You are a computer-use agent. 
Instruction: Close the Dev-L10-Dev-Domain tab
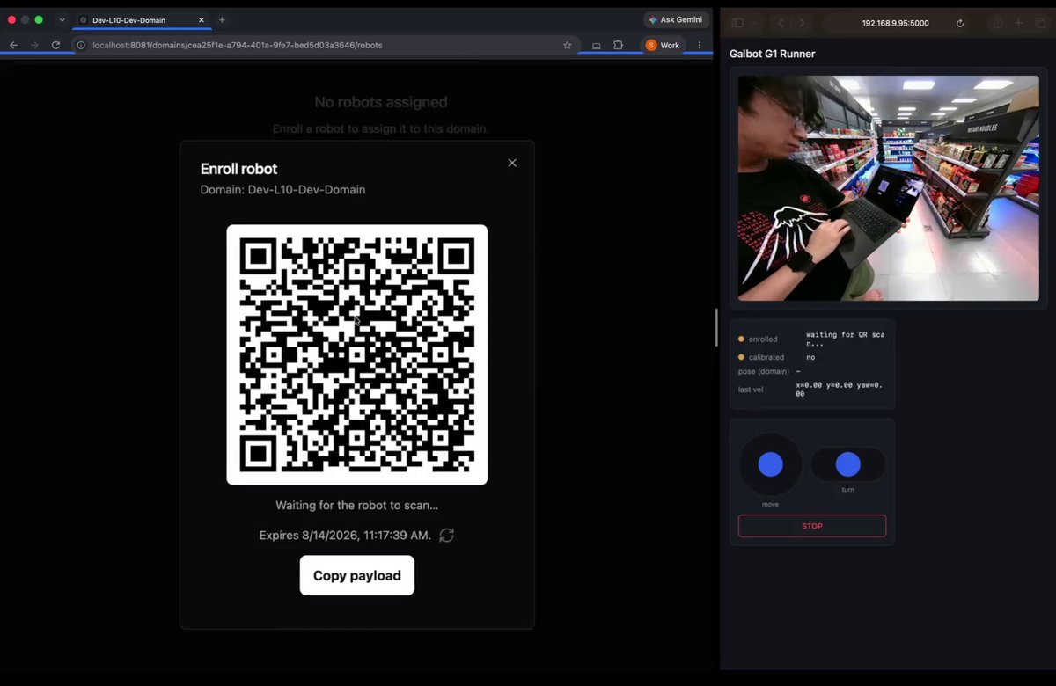201,19
